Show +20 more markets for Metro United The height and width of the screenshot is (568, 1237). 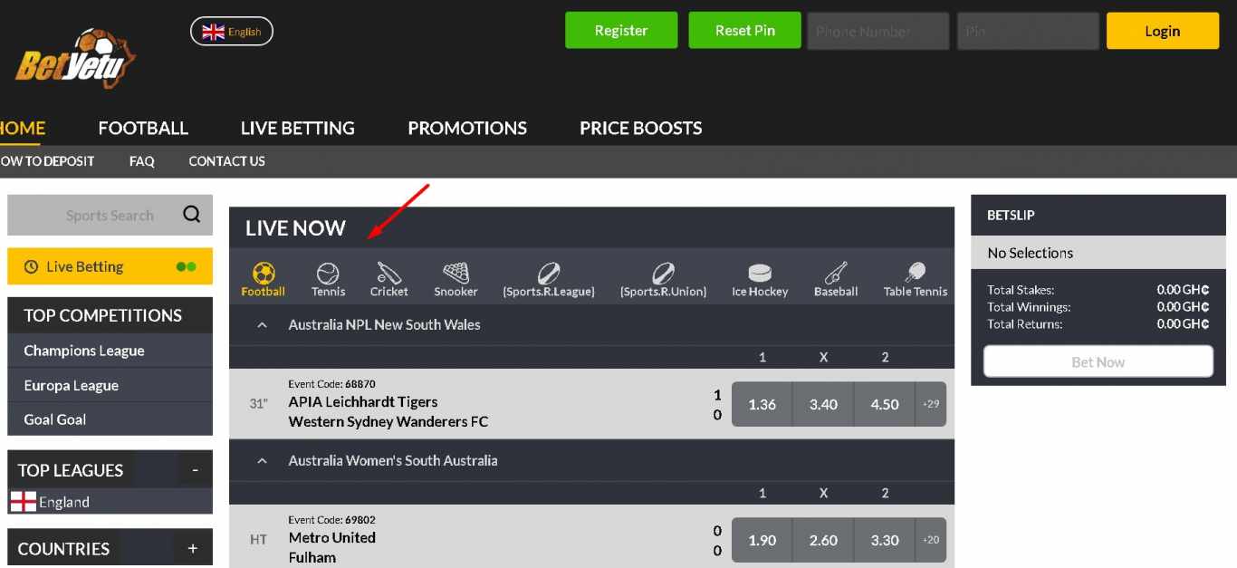931,540
